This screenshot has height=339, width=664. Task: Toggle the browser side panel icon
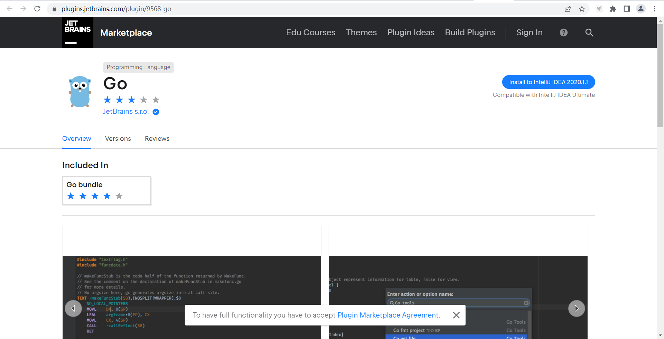click(627, 9)
